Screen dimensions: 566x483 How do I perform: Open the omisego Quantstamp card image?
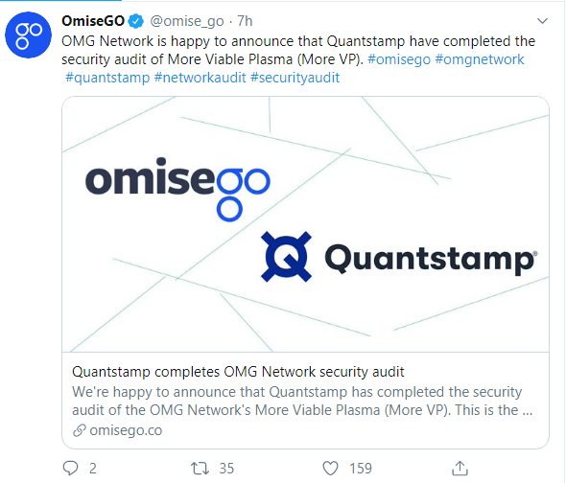pyautogui.click(x=305, y=224)
